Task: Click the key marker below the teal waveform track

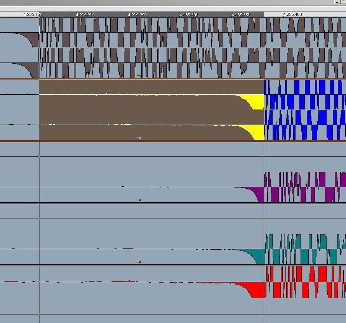Action: [x=139, y=261]
